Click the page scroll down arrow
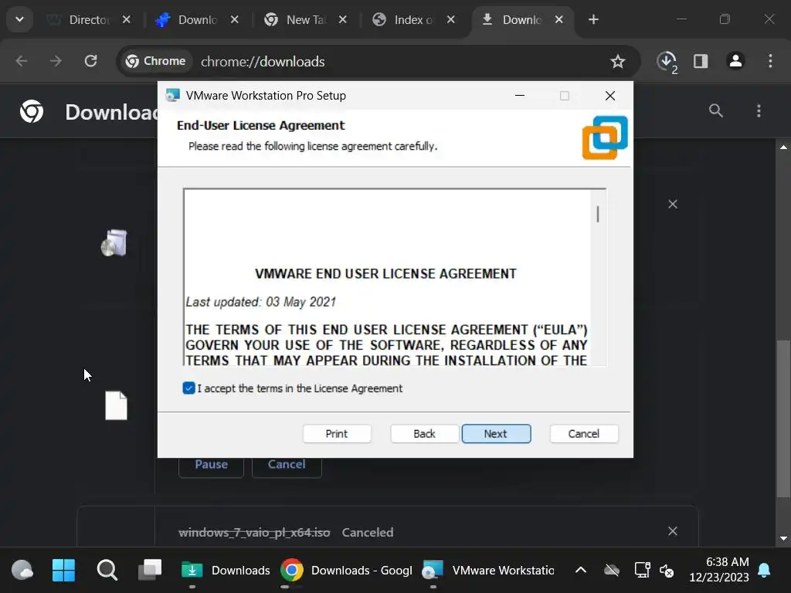The height and width of the screenshot is (593, 791). point(783,538)
